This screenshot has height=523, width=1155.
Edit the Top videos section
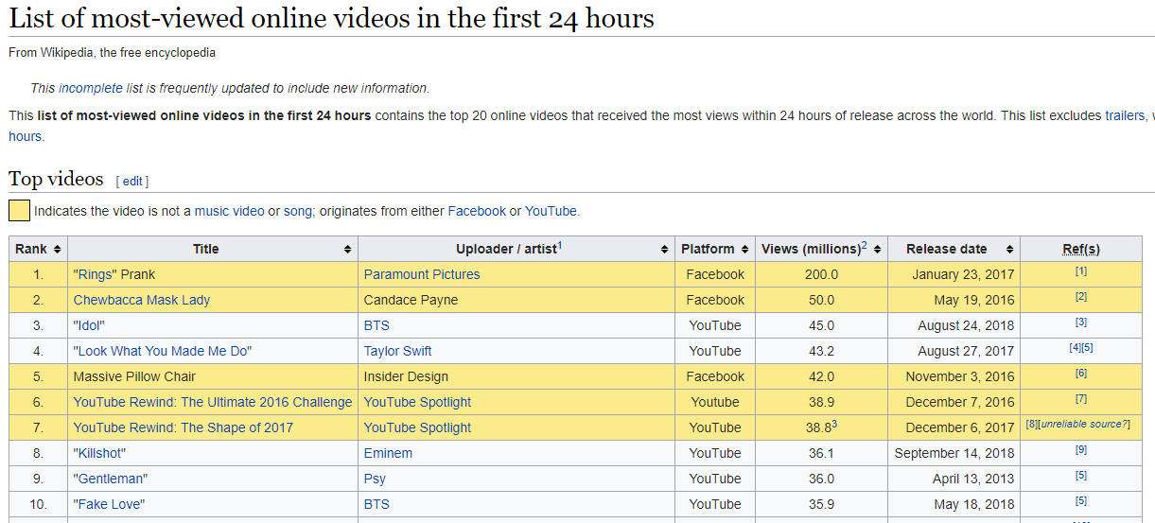pos(132,181)
